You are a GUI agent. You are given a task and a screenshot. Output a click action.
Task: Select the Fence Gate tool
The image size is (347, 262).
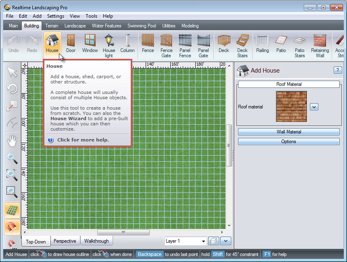(166, 45)
